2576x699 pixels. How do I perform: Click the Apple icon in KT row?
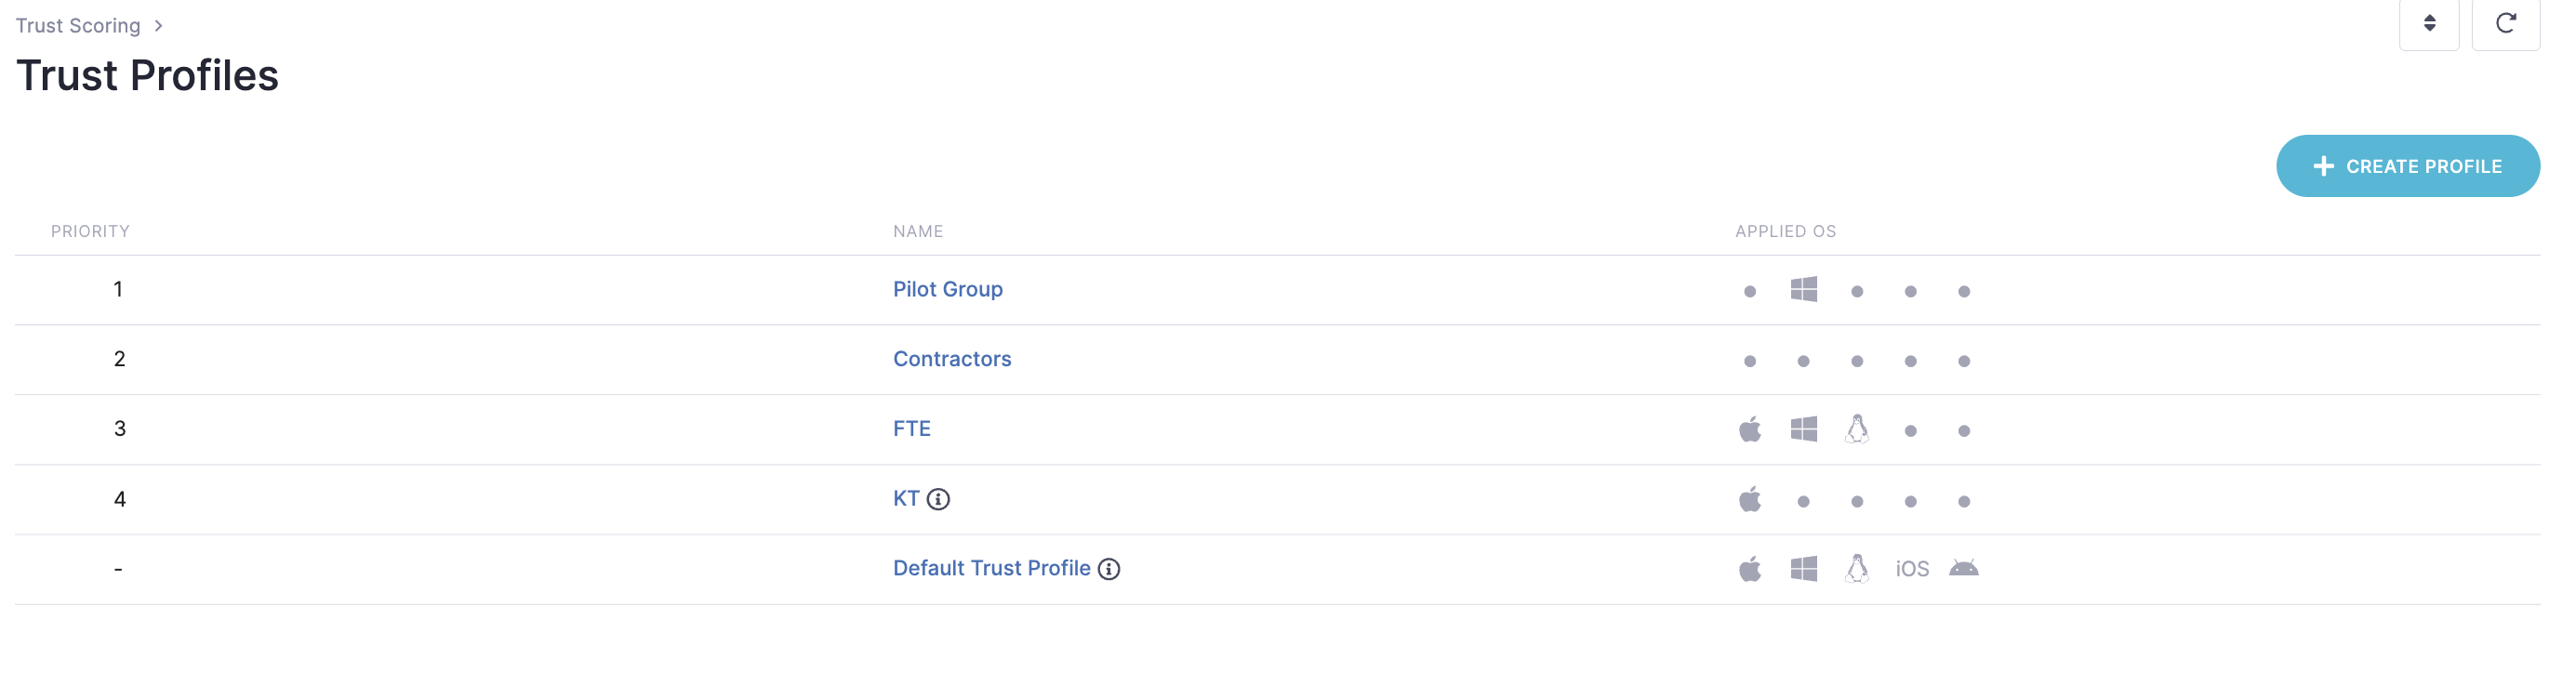point(1749,500)
